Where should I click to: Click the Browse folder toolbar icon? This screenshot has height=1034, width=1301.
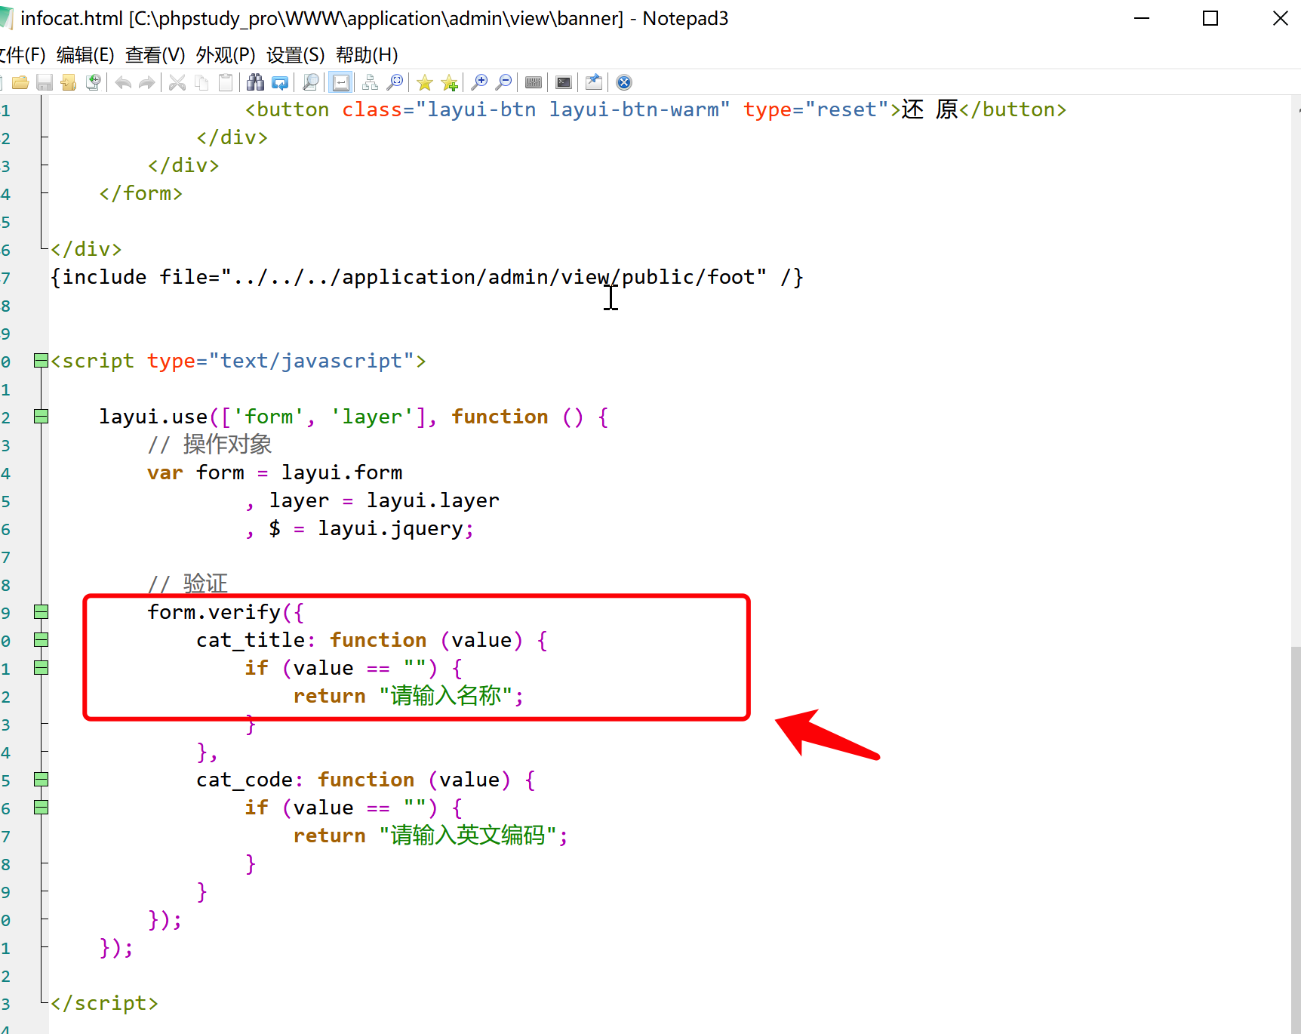[x=69, y=82]
